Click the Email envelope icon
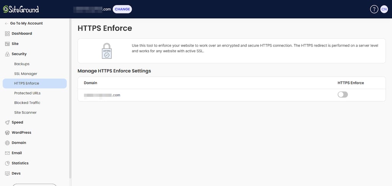The height and width of the screenshot is (186, 392). [7, 153]
